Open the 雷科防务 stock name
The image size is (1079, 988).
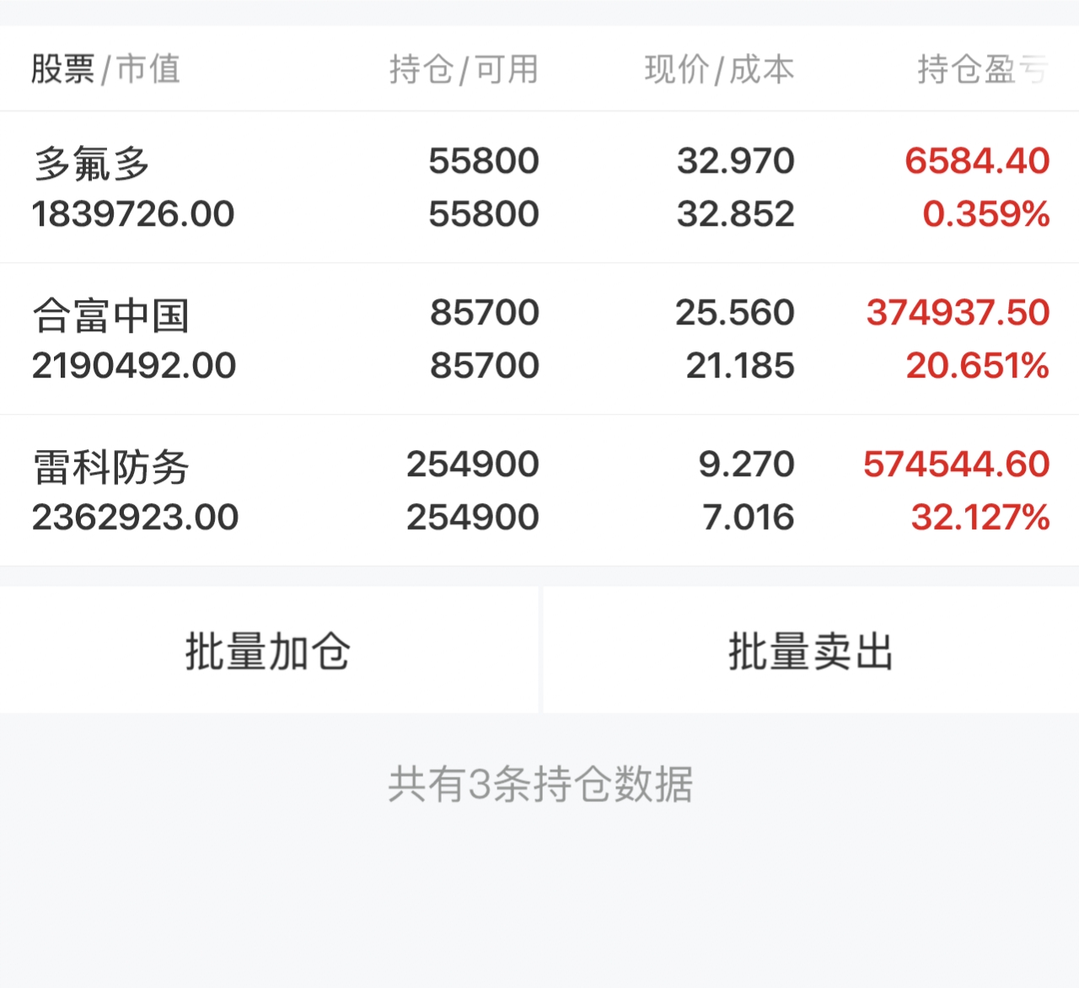110,467
